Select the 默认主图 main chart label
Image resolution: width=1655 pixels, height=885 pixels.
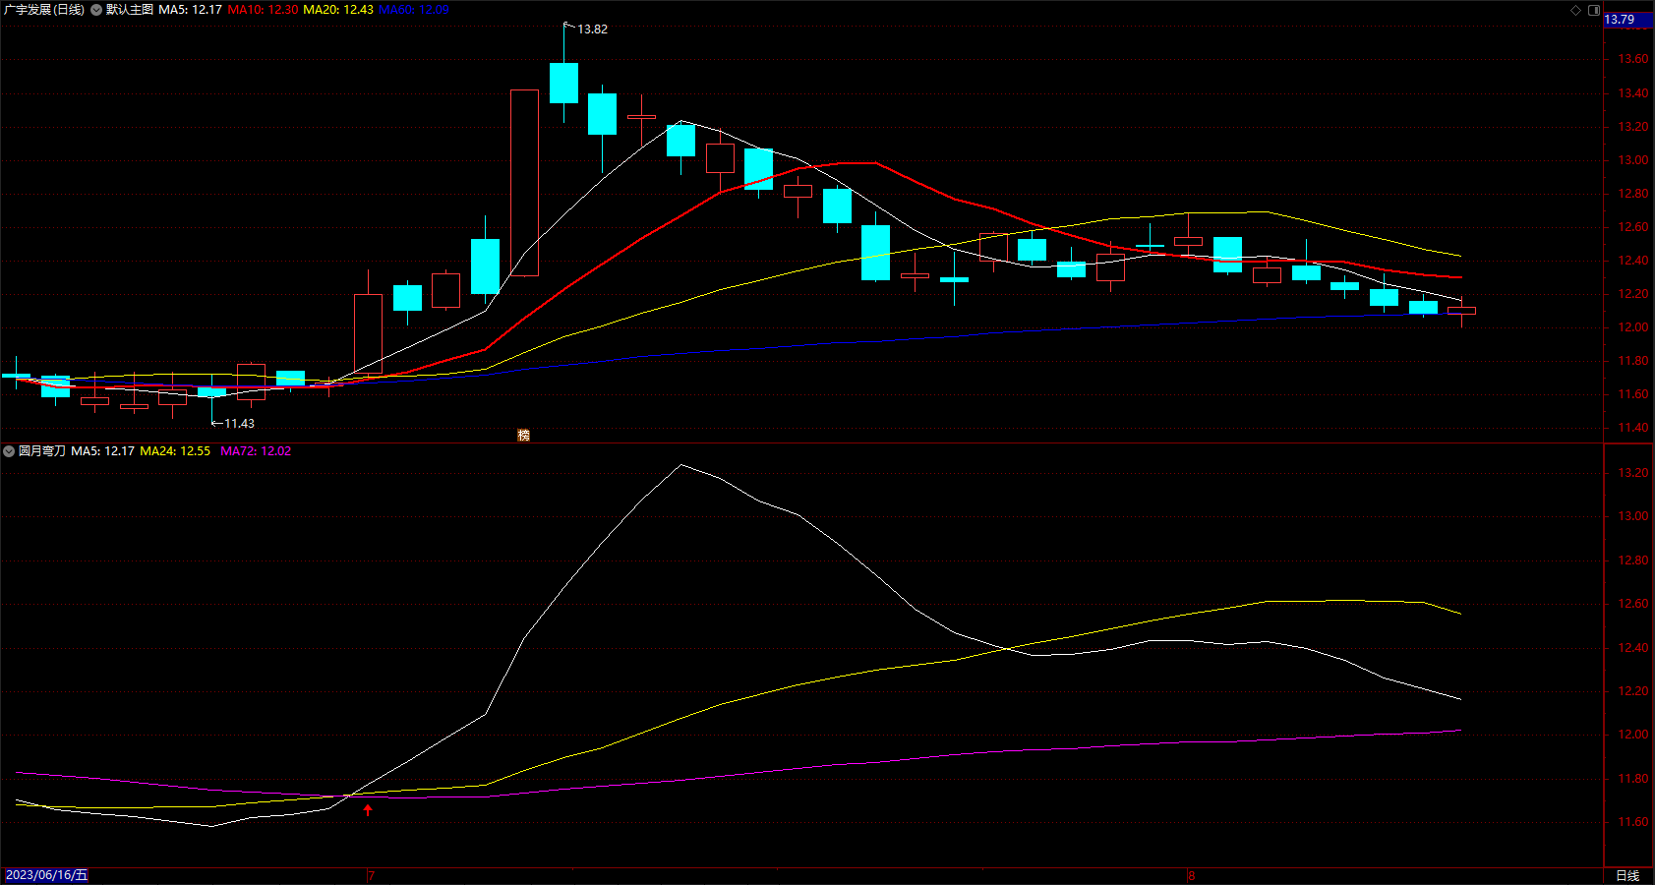click(x=130, y=10)
